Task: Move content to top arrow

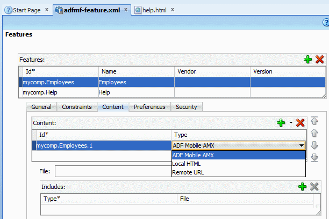Action: pyautogui.click(x=315, y=121)
